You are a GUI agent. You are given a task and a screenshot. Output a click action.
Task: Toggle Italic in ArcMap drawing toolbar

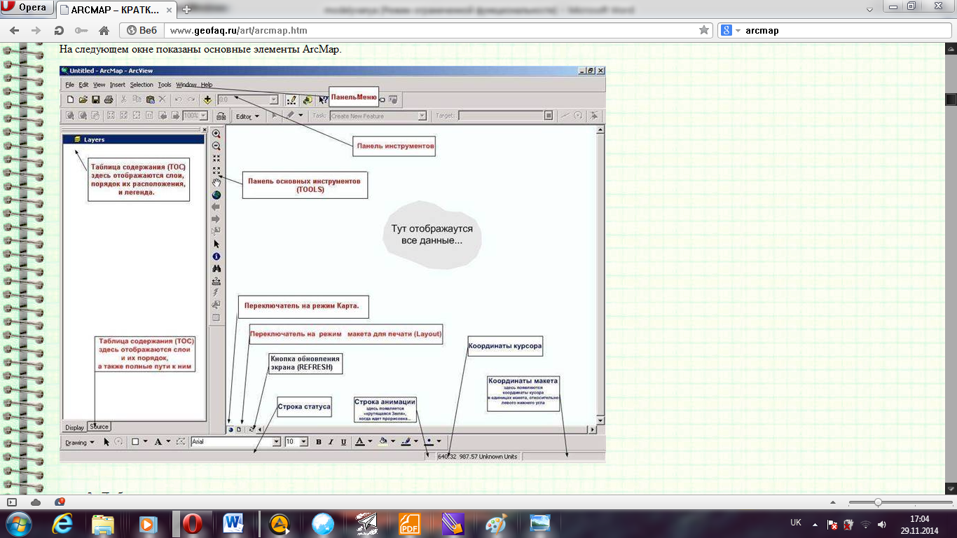(x=331, y=442)
